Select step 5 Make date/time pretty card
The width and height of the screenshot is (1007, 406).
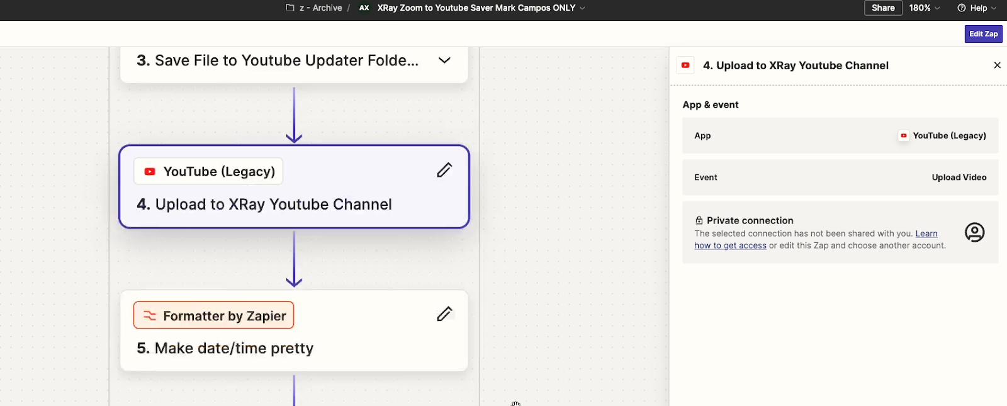[x=294, y=330]
